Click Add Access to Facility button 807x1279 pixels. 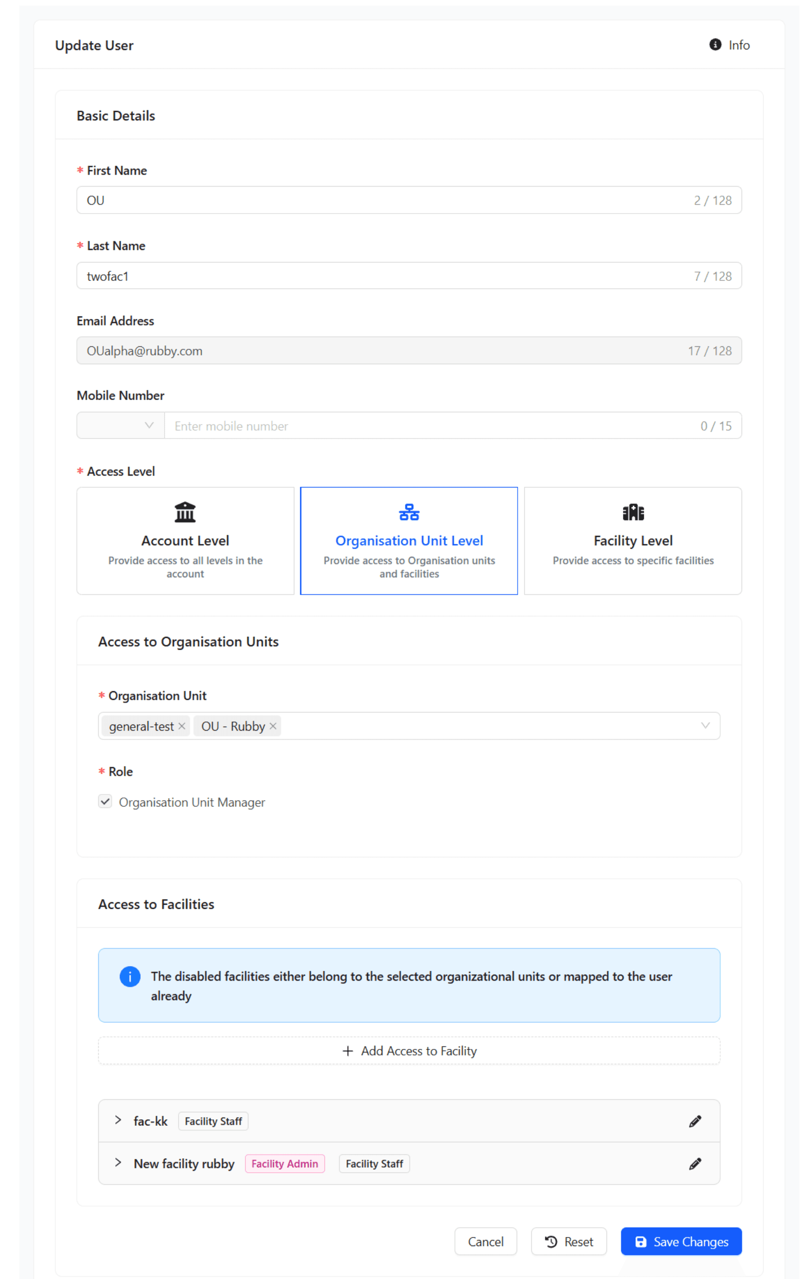click(x=409, y=1050)
